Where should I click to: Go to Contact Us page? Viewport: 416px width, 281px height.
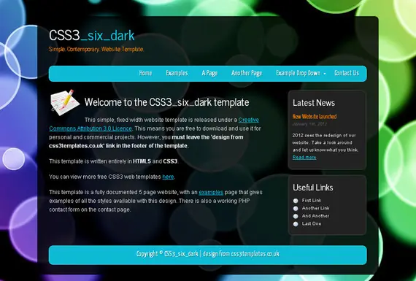(x=347, y=73)
